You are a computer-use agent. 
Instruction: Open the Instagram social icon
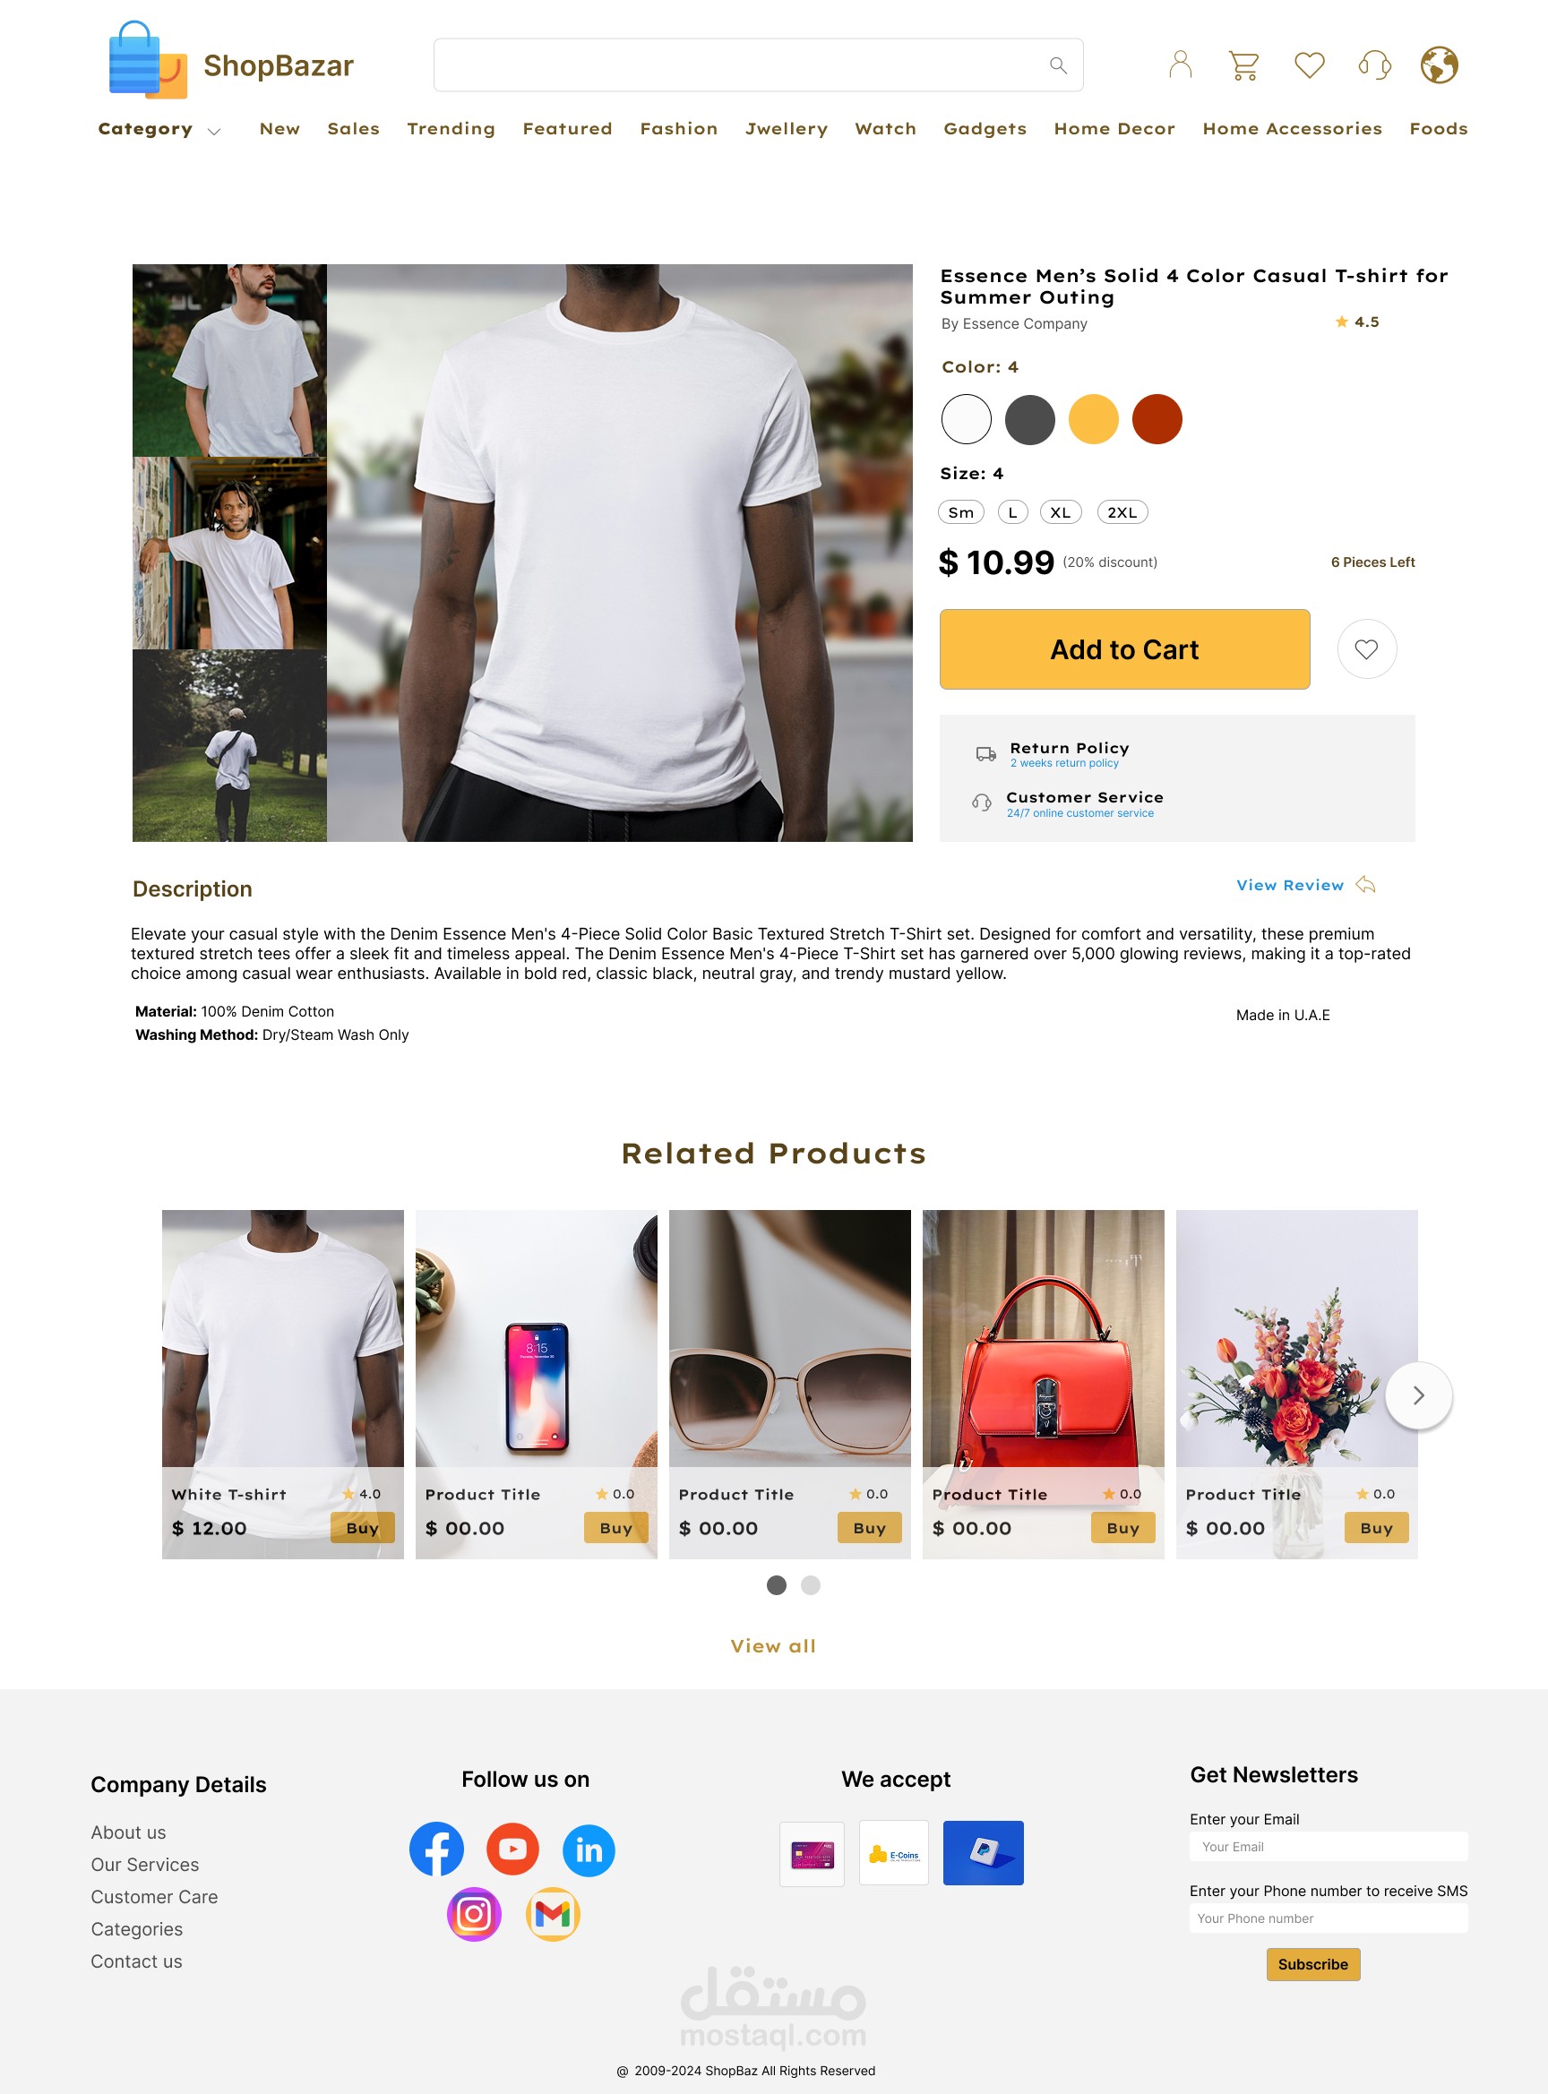[474, 1914]
